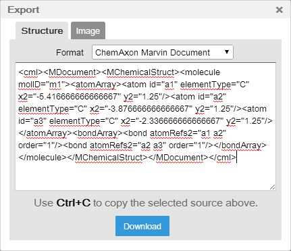The height and width of the screenshot is (251, 291).
Task: Click the Export dialog title
Action: pos(24,9)
